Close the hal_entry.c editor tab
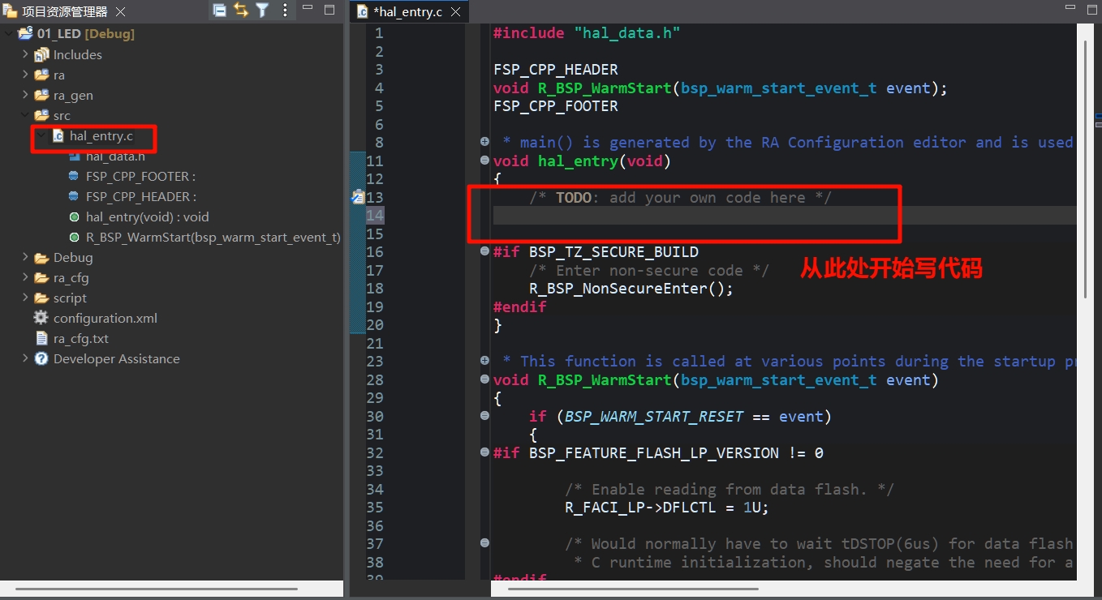The image size is (1102, 600). [456, 12]
